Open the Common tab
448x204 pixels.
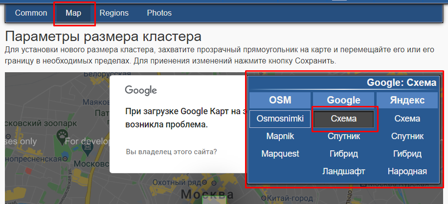pos(31,13)
